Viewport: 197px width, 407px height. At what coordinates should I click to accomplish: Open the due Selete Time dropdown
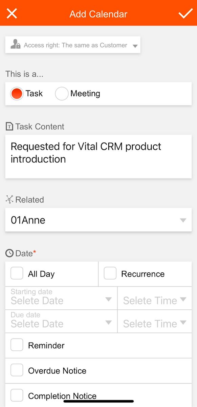tap(155, 321)
